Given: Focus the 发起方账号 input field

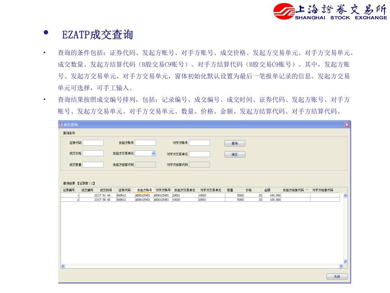Looking at the screenshot, I should 145,143.
